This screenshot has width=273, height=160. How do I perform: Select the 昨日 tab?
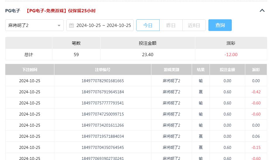tap(171, 25)
